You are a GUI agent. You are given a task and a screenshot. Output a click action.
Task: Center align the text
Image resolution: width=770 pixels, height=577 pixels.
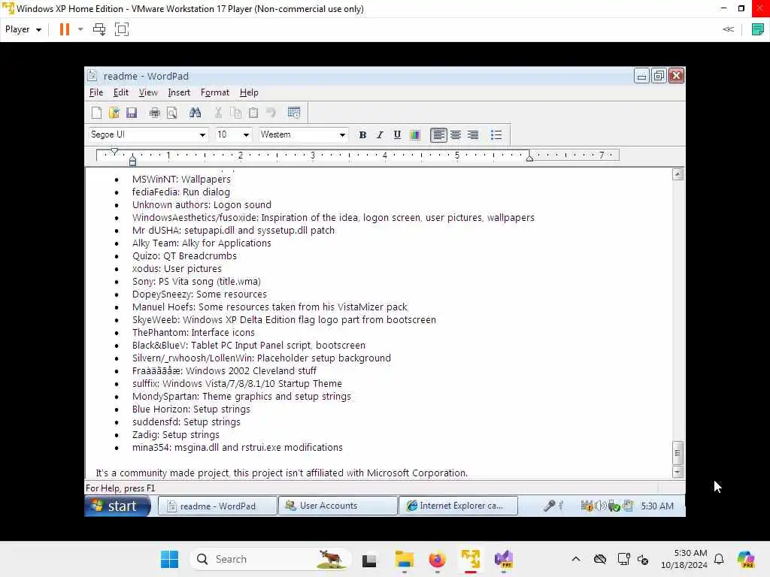tap(456, 135)
